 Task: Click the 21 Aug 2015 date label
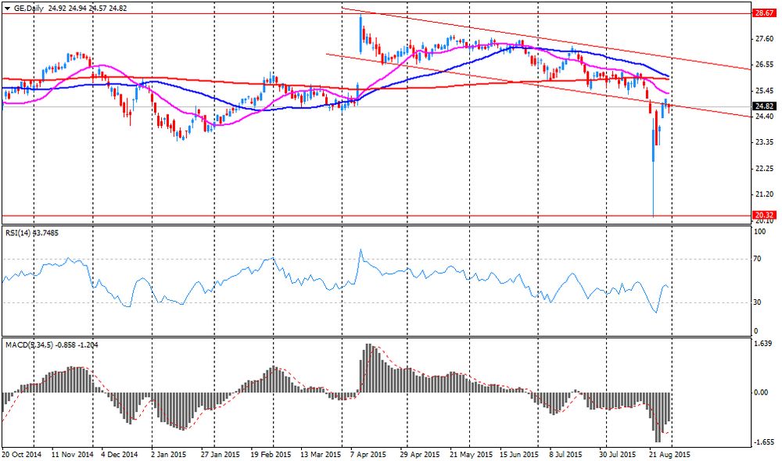670,455
